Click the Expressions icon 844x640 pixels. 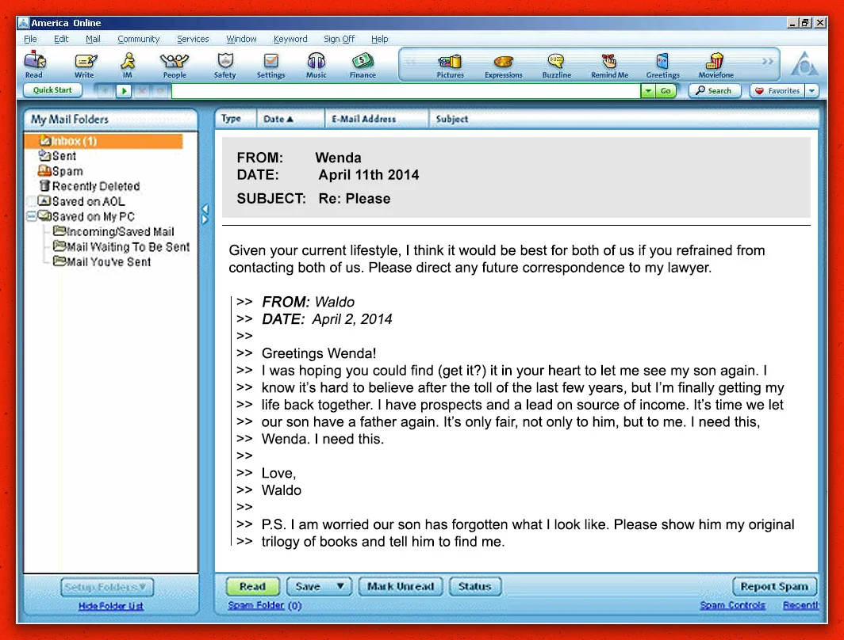click(x=503, y=66)
